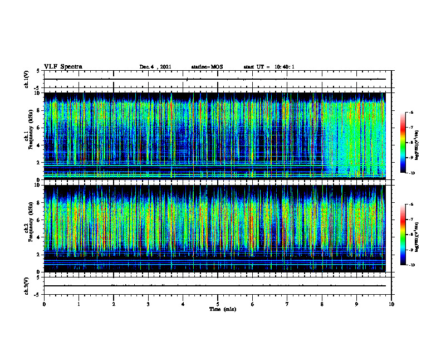441x341 pixels.
Task: Click time axis tick label 0
Action: tap(44, 304)
